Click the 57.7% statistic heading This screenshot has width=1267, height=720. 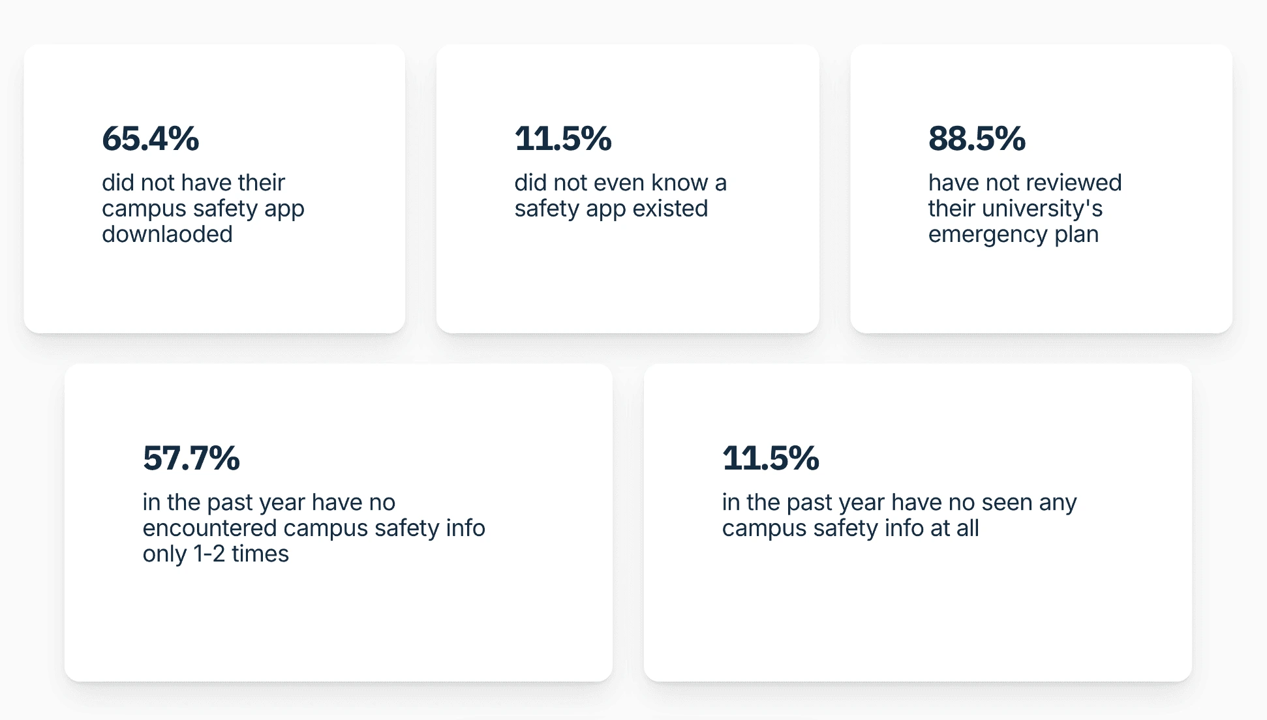tap(191, 458)
